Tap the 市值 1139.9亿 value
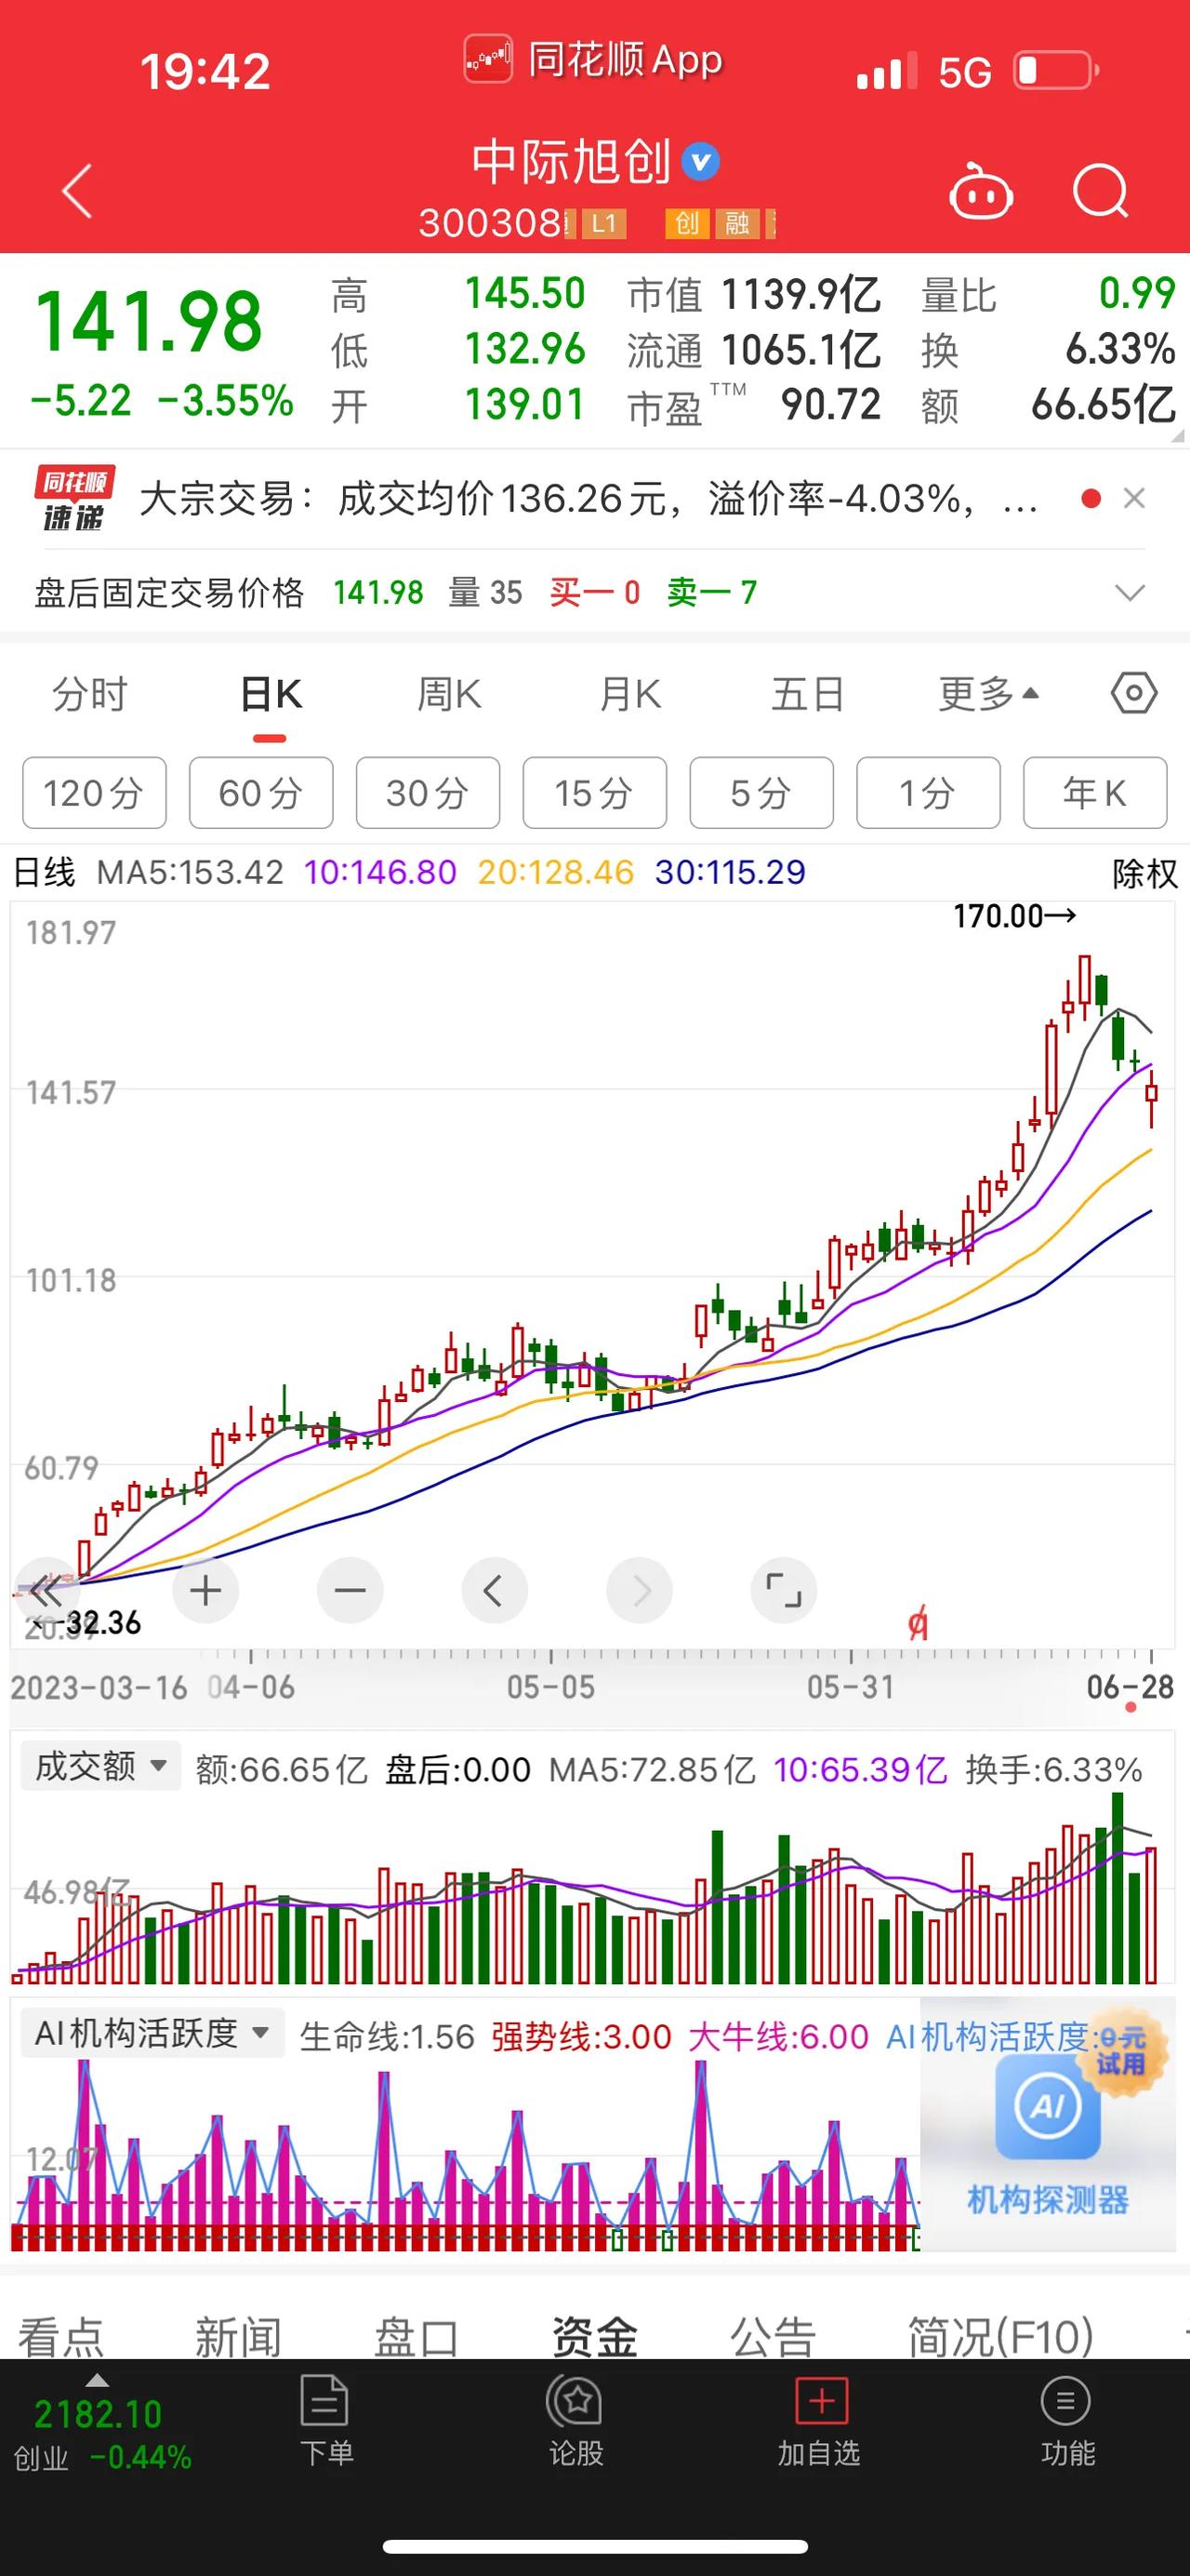 [800, 295]
